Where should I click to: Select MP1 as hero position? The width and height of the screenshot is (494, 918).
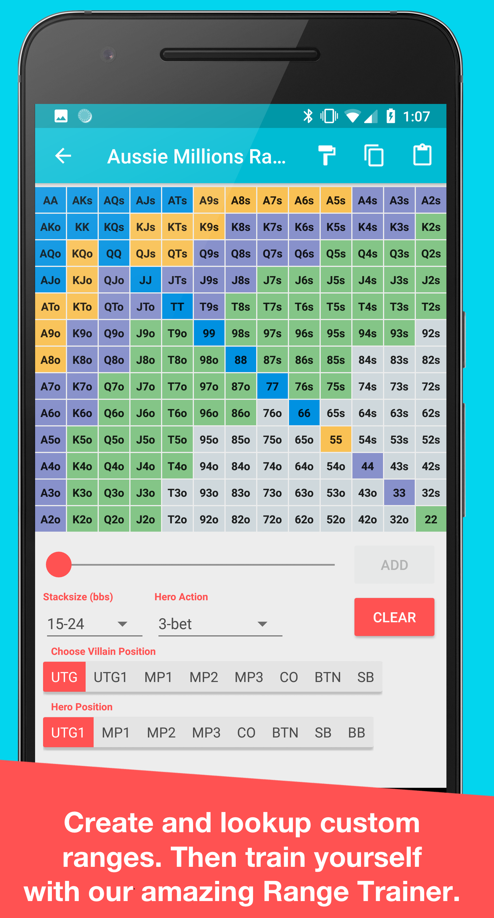[116, 732]
